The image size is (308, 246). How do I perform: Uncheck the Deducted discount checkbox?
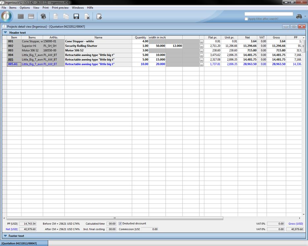click(x=120, y=224)
